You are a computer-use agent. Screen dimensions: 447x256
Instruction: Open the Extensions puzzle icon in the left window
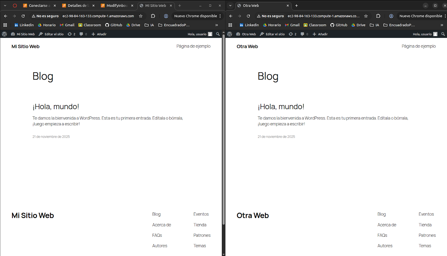(x=153, y=16)
